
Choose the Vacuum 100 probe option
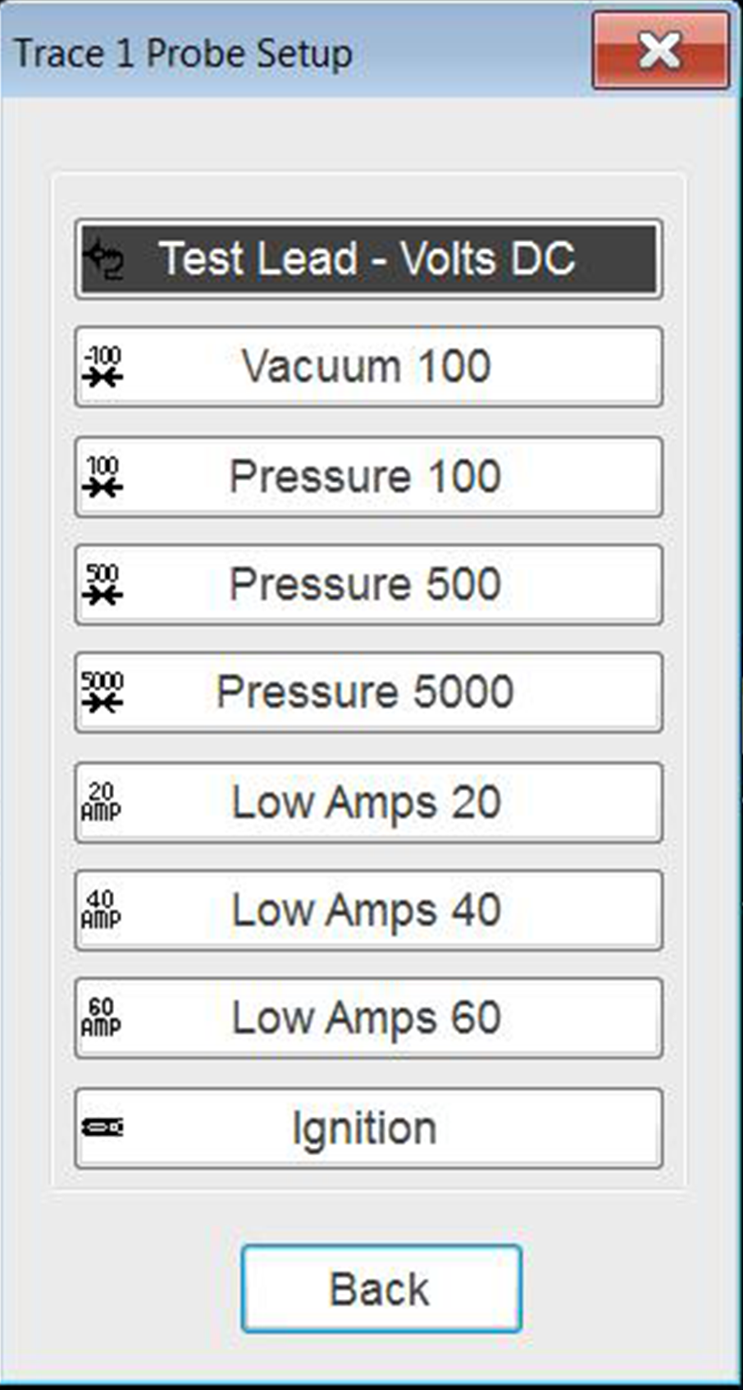pyautogui.click(x=367, y=366)
